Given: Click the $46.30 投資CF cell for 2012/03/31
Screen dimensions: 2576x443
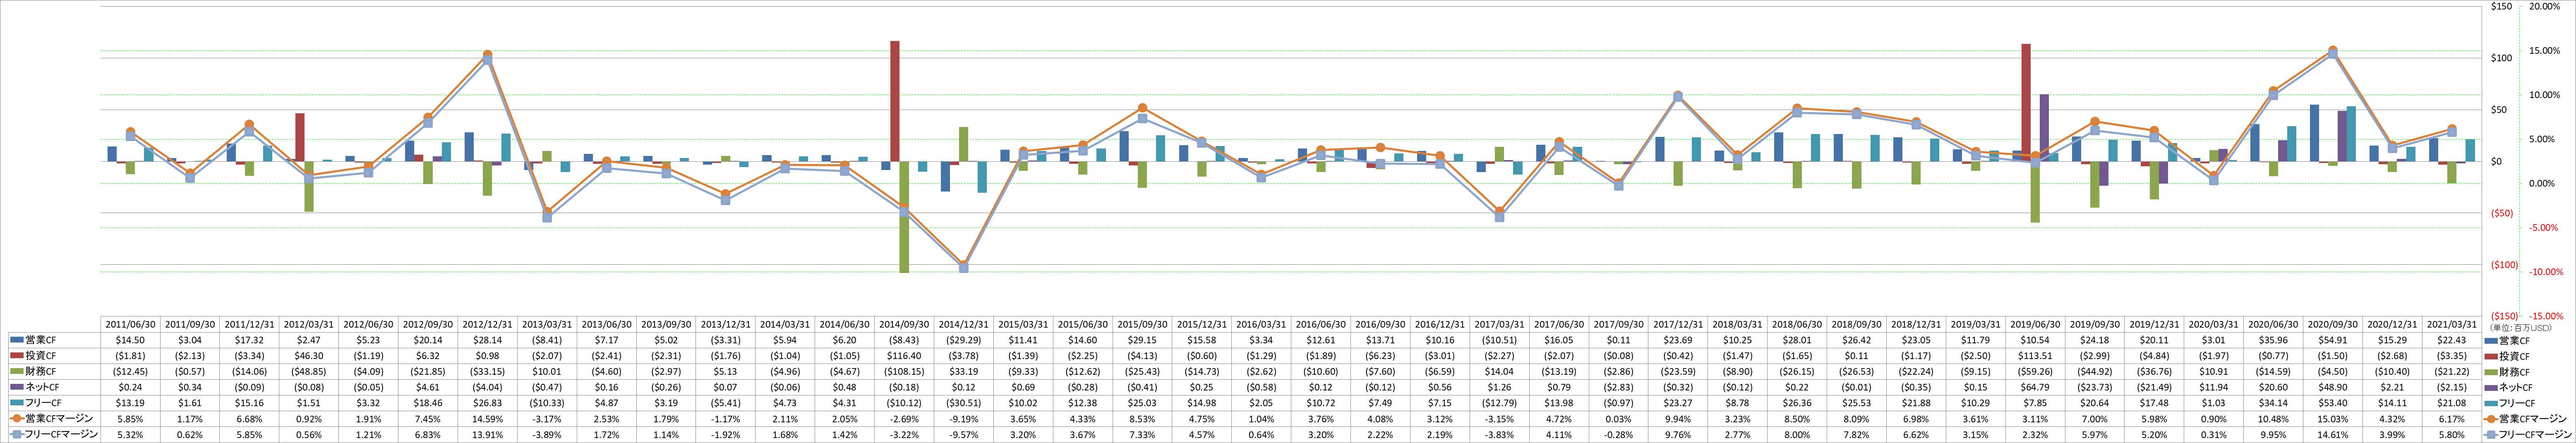Looking at the screenshot, I should 309,356.
